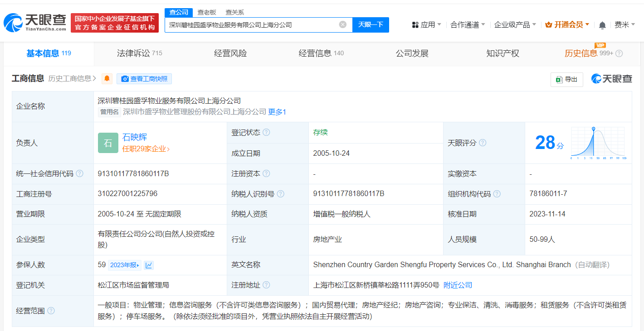Click 查看工商快照 button
Screen dimensions: 644x331
(x=144, y=79)
